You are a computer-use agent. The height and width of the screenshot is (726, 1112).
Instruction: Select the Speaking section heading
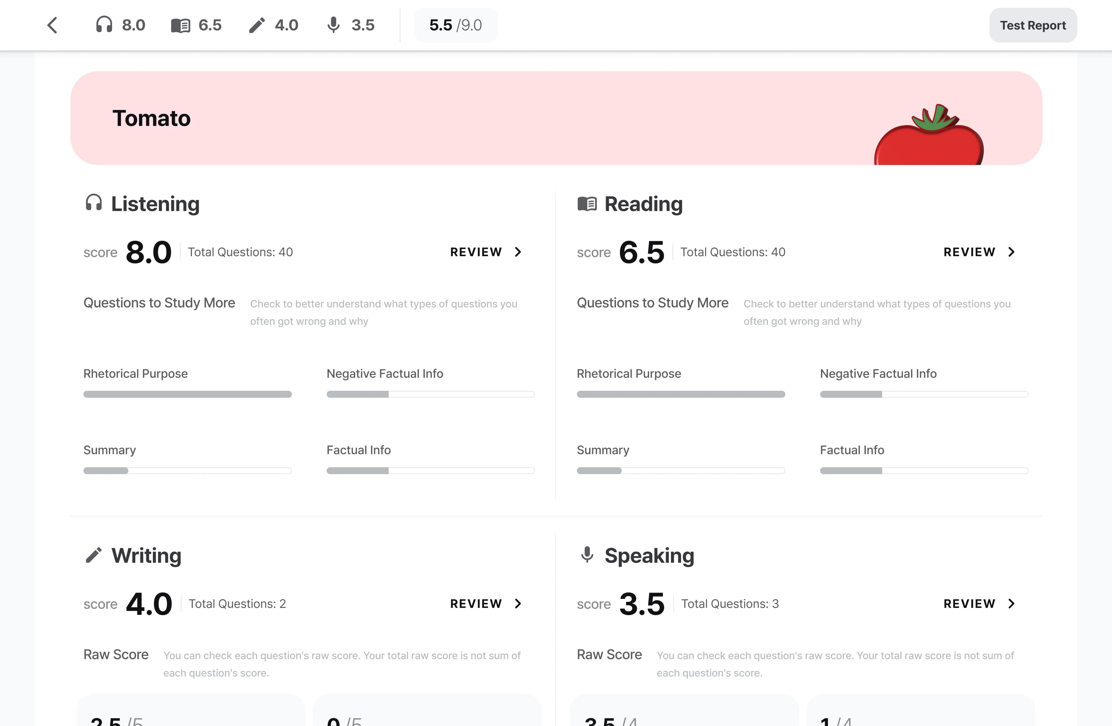click(x=649, y=555)
